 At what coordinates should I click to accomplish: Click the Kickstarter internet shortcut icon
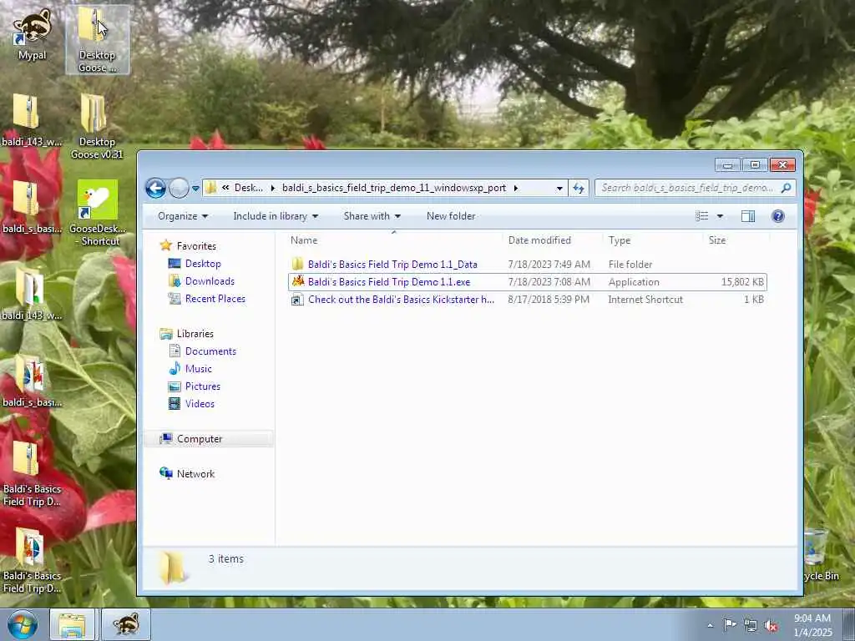(x=297, y=300)
